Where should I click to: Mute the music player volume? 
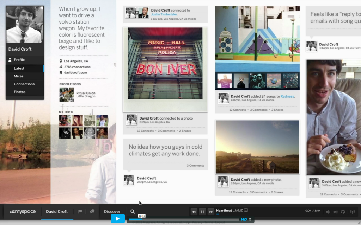point(328,212)
